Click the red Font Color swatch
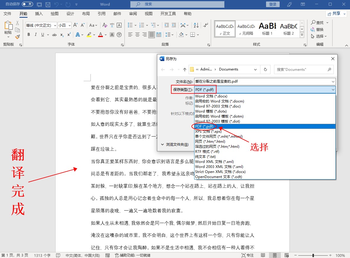This screenshot has height=258, width=350. (101, 35)
